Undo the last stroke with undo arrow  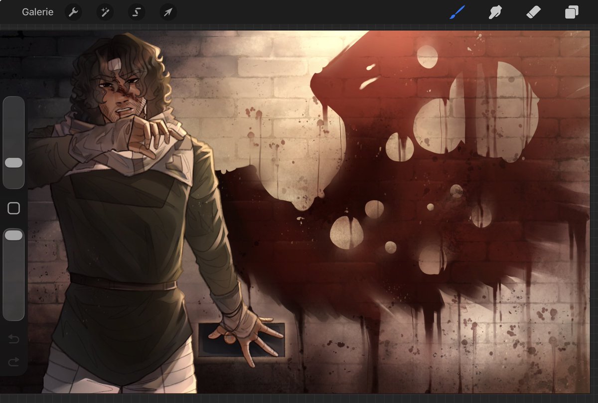13,339
